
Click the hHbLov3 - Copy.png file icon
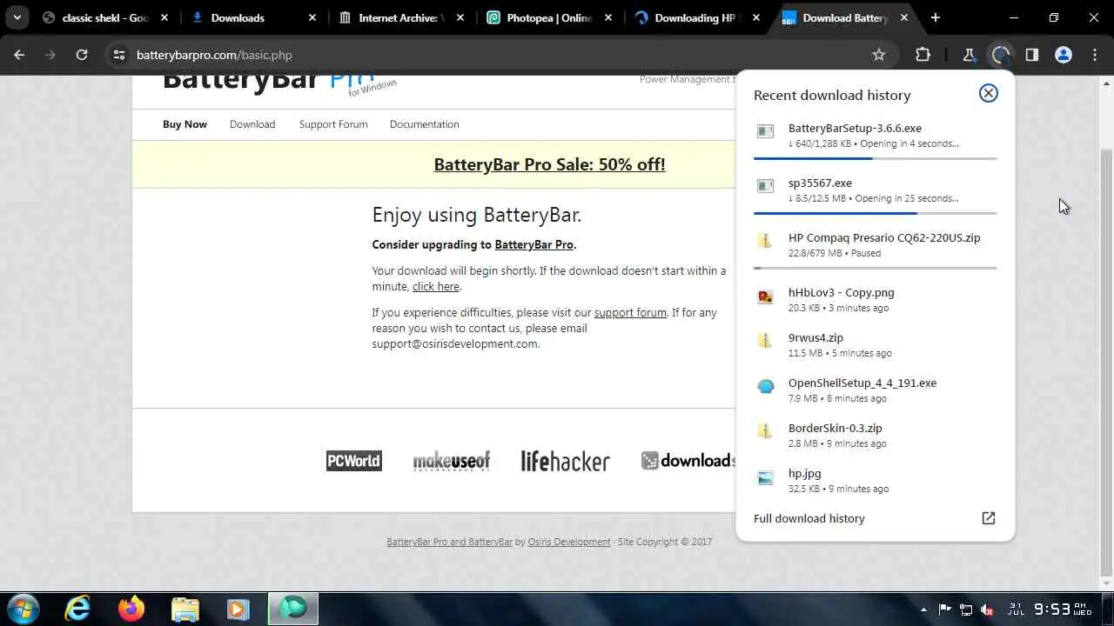[x=765, y=296]
